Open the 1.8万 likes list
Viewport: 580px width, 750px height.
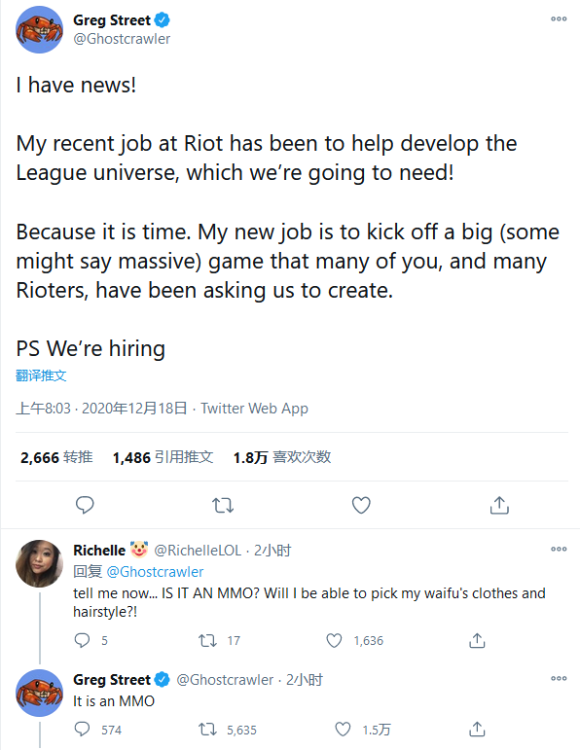282,457
